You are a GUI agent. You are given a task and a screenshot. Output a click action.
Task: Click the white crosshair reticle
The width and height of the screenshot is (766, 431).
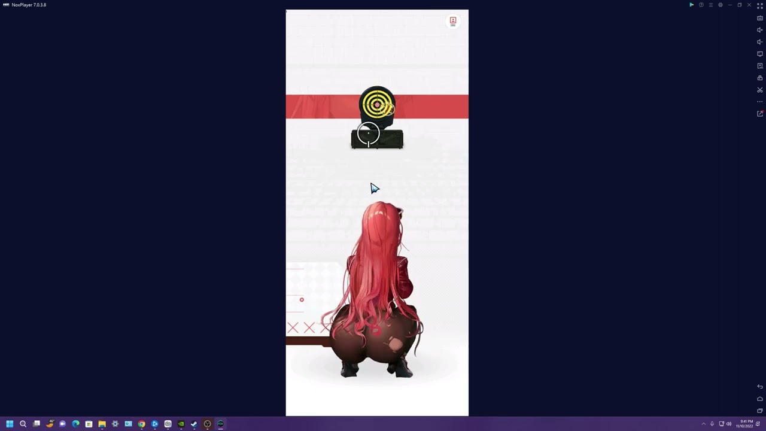(x=368, y=134)
